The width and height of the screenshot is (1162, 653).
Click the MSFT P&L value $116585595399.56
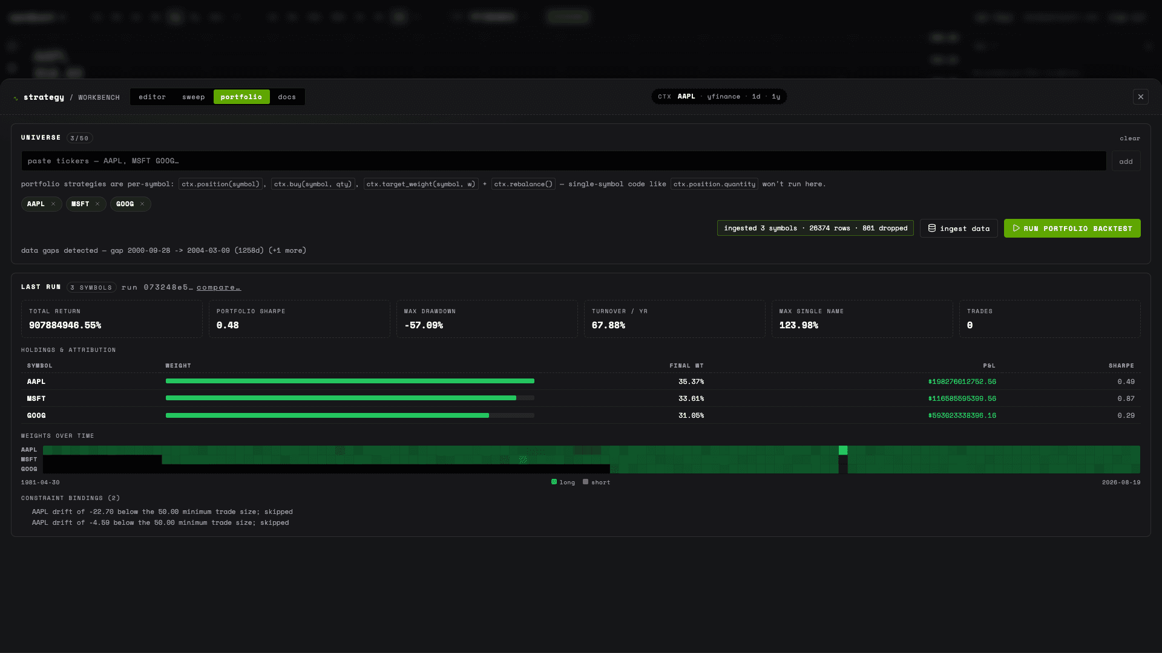[962, 398]
